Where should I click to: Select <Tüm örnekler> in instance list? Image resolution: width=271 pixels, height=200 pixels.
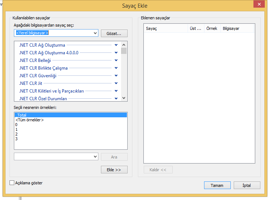30,120
